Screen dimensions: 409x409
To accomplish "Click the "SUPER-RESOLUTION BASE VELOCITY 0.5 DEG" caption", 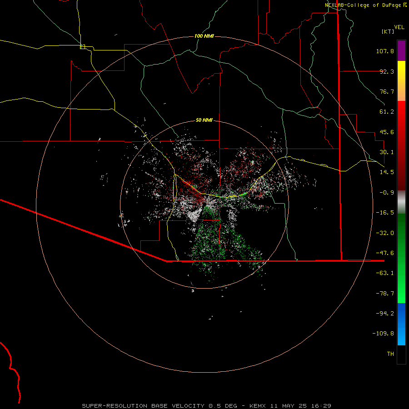I will (x=160, y=406).
